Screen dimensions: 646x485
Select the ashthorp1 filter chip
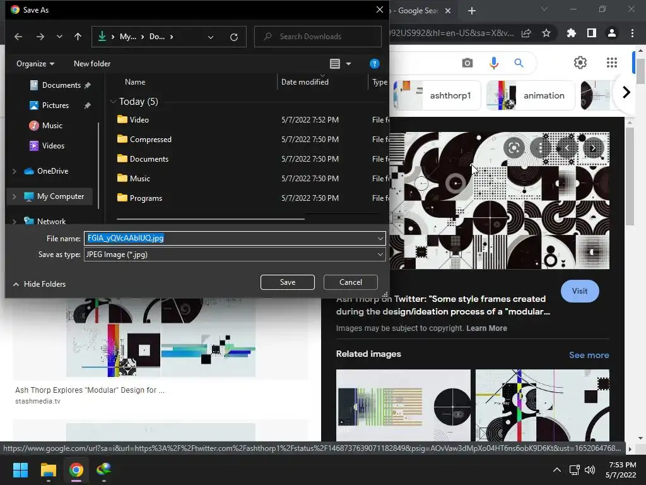(437, 95)
